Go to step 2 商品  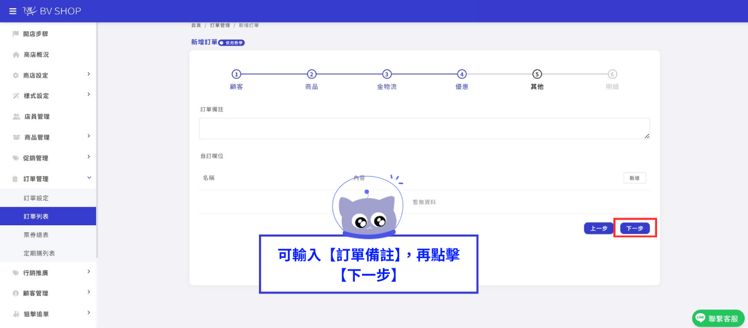coord(312,79)
